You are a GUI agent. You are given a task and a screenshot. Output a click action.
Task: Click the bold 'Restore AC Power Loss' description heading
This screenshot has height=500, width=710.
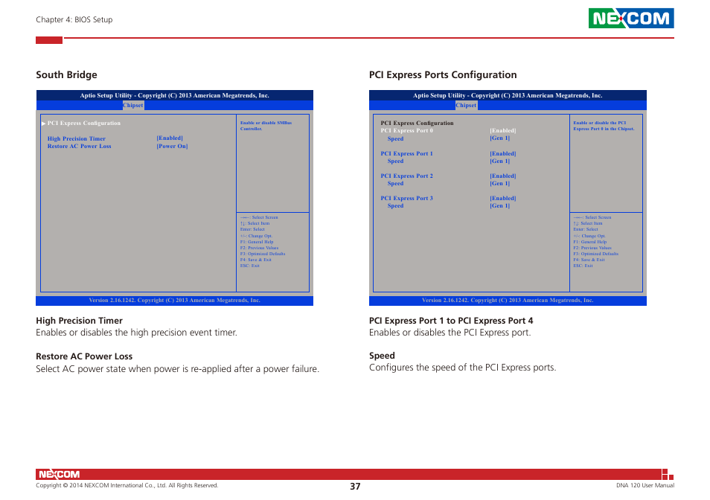tap(84, 356)
